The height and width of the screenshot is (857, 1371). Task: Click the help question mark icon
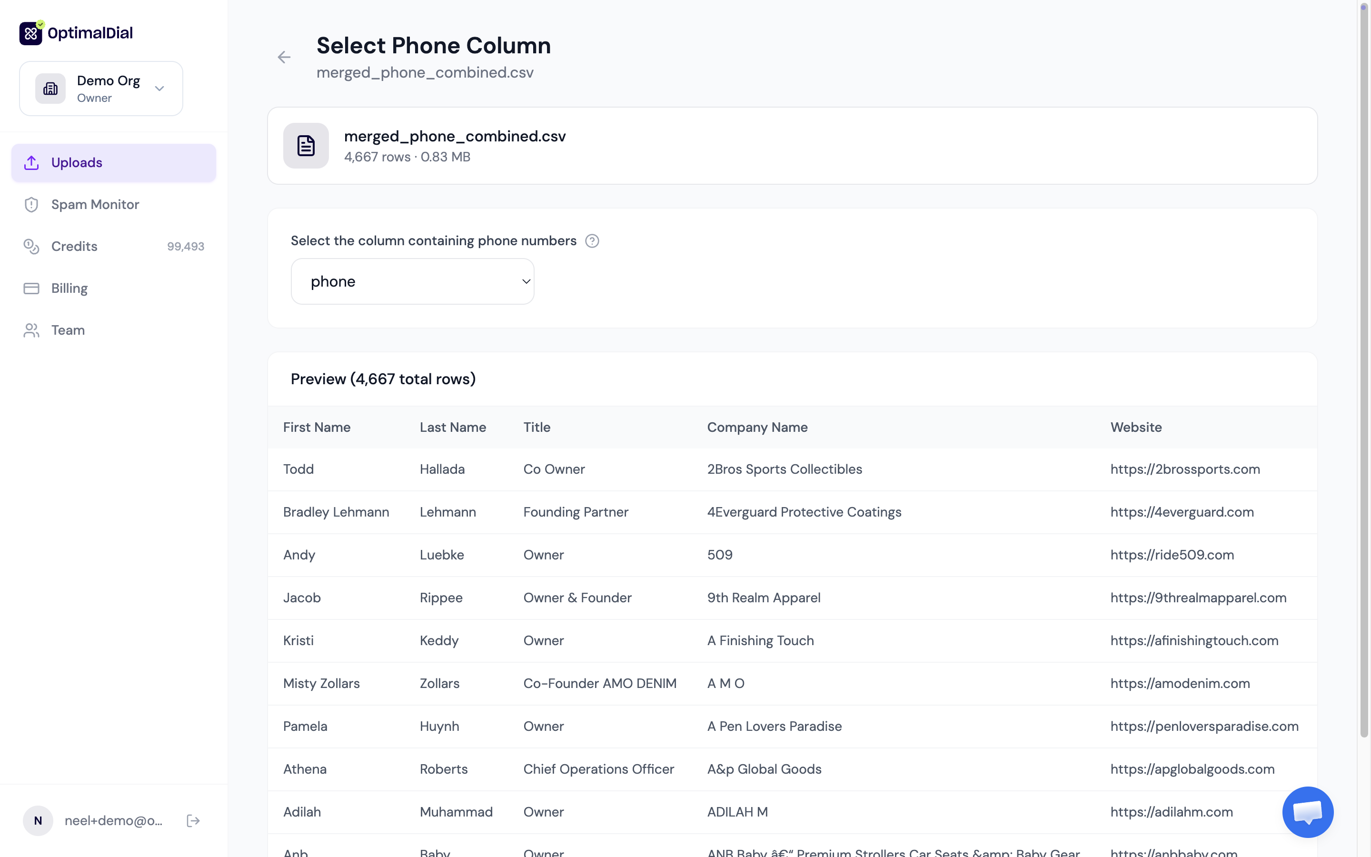592,241
